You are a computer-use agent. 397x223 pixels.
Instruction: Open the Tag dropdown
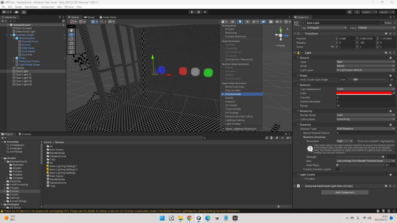[x=327, y=28]
